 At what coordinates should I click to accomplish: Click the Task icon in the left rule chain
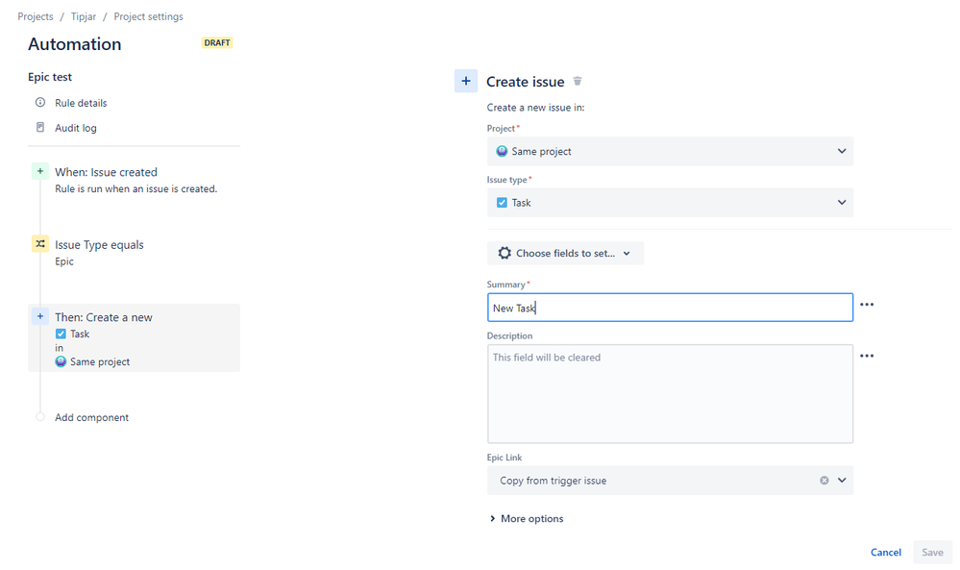61,334
